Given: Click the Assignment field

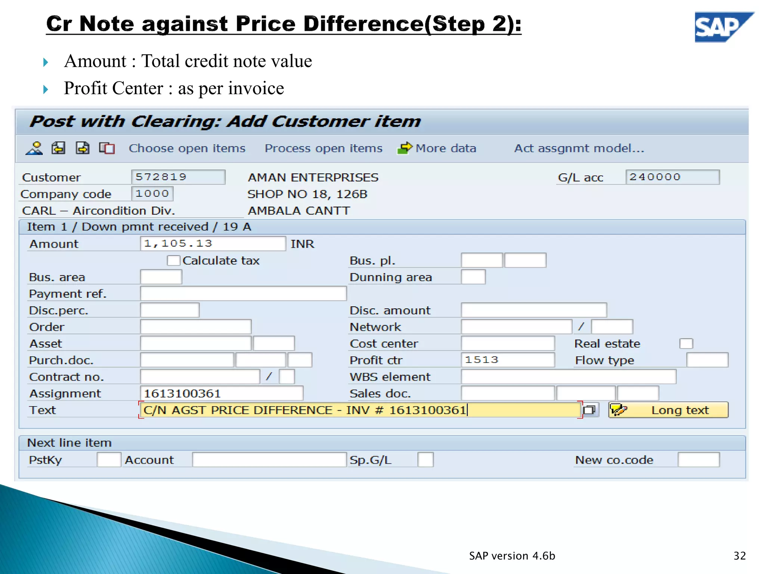Looking at the screenshot, I should (222, 394).
